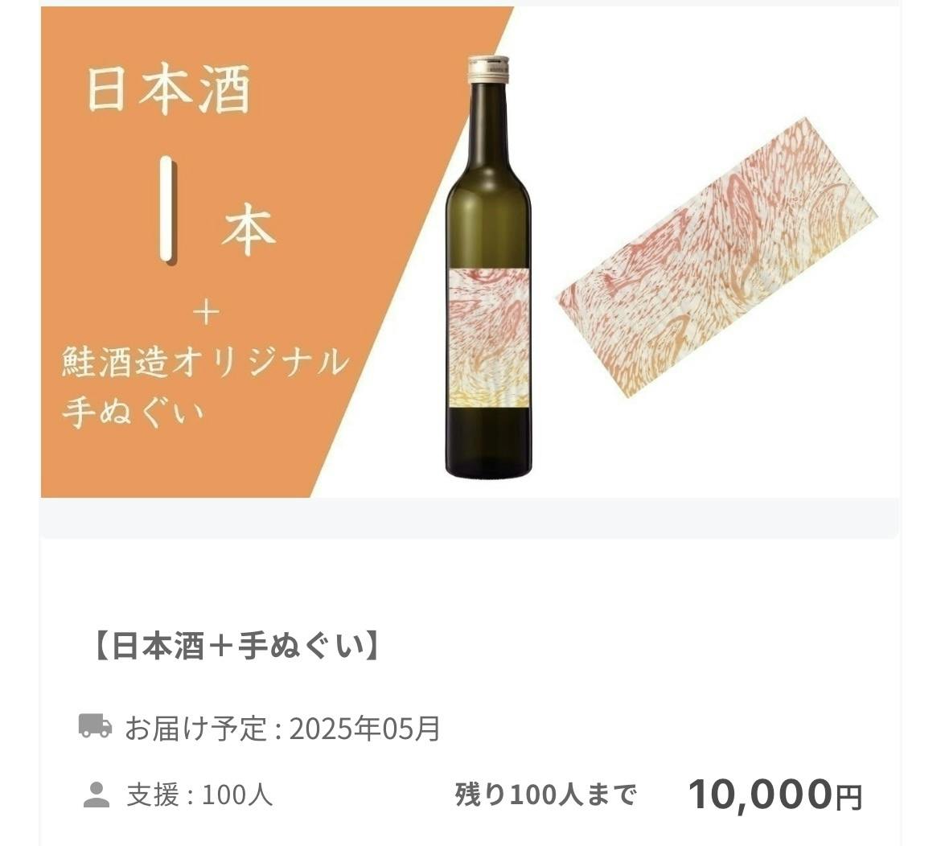Click the 手ぬぐい text on the banner
Screen dimensions: 941x846
coord(134,413)
